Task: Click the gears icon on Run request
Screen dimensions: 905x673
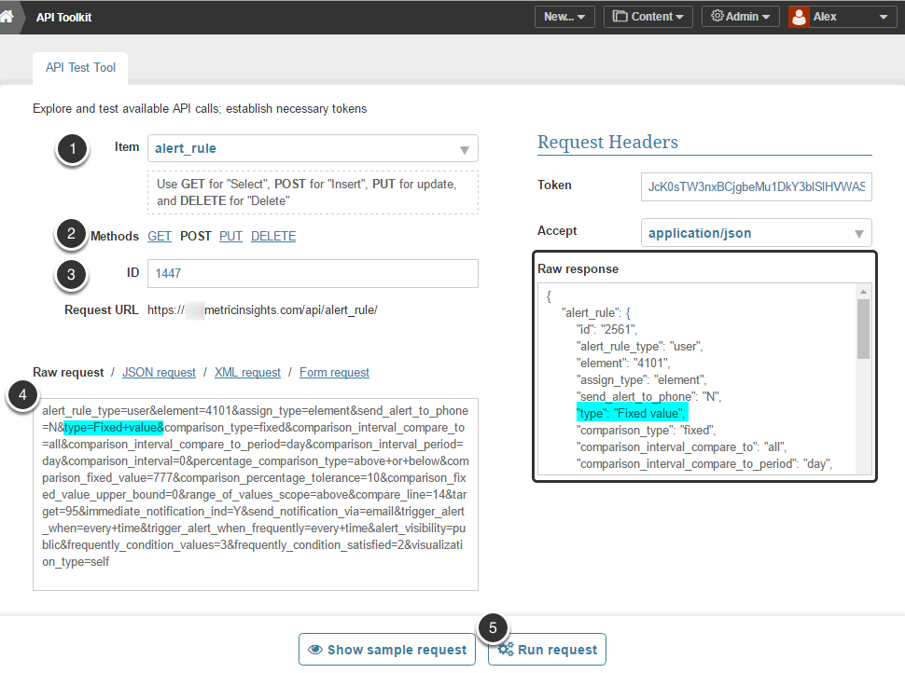Action: 506,650
